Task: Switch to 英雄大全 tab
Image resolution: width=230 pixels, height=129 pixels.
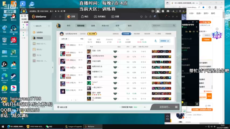Action: [x=105, y=26]
